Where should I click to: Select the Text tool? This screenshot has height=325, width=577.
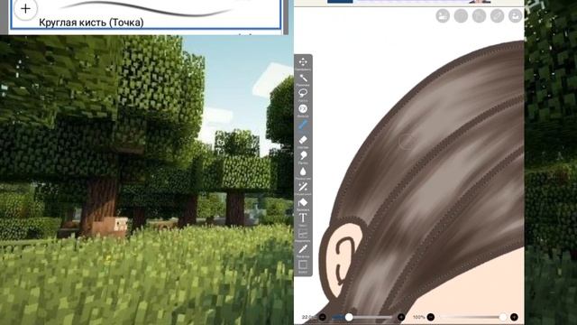pyautogui.click(x=303, y=218)
